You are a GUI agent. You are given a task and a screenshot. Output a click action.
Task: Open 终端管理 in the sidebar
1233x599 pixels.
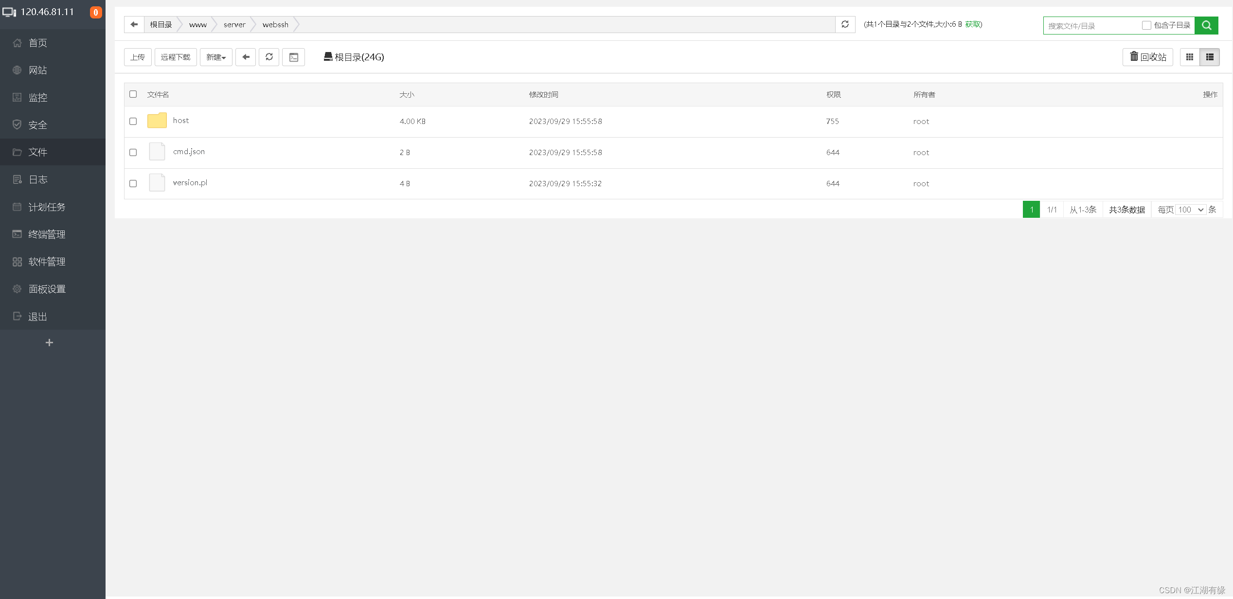click(x=47, y=234)
